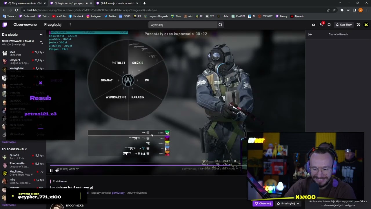Click the browser address bar URL
The image size is (371, 209).
[92, 10]
